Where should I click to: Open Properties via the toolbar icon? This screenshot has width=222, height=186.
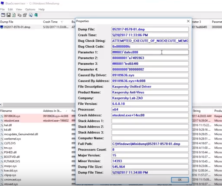(x=25, y=15)
